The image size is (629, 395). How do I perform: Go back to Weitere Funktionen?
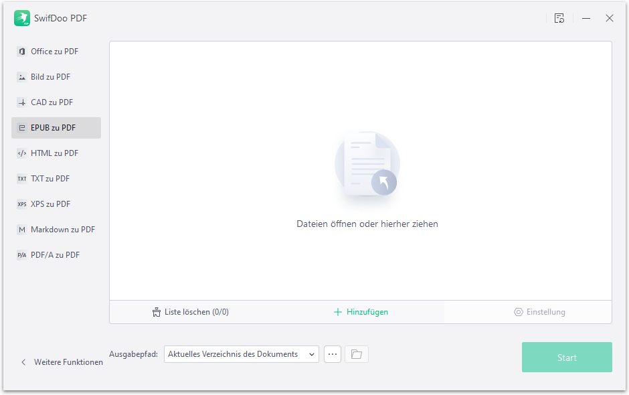coord(62,362)
